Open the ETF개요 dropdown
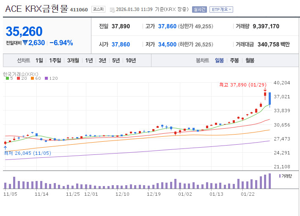Screen dimensions: 300x216 click(221, 9)
